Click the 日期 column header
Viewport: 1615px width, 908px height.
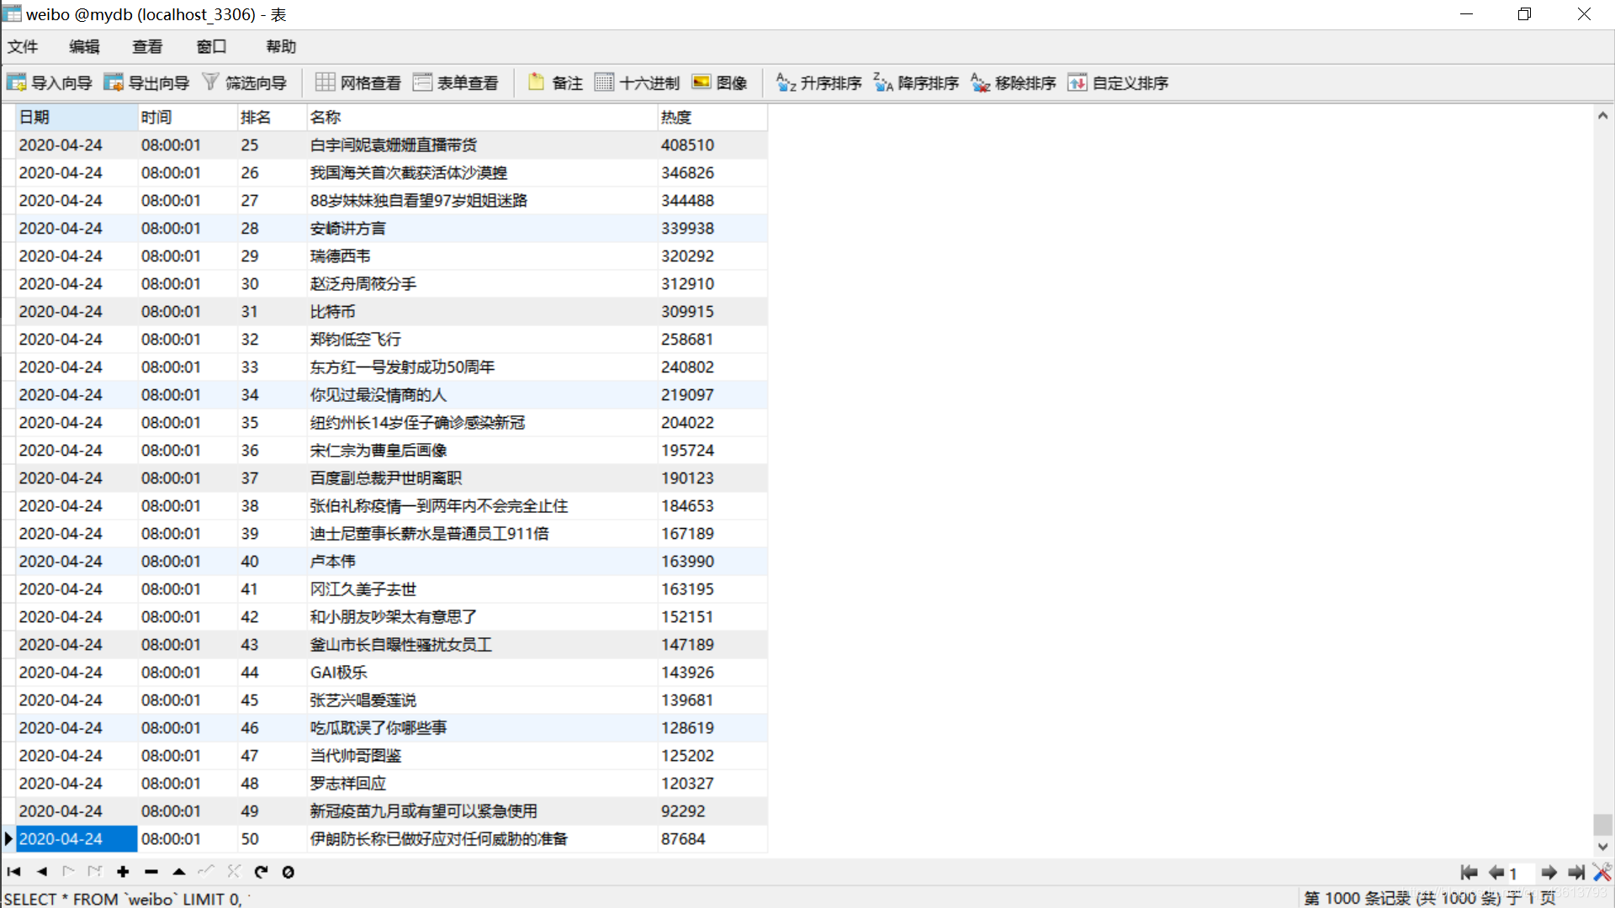[77, 117]
